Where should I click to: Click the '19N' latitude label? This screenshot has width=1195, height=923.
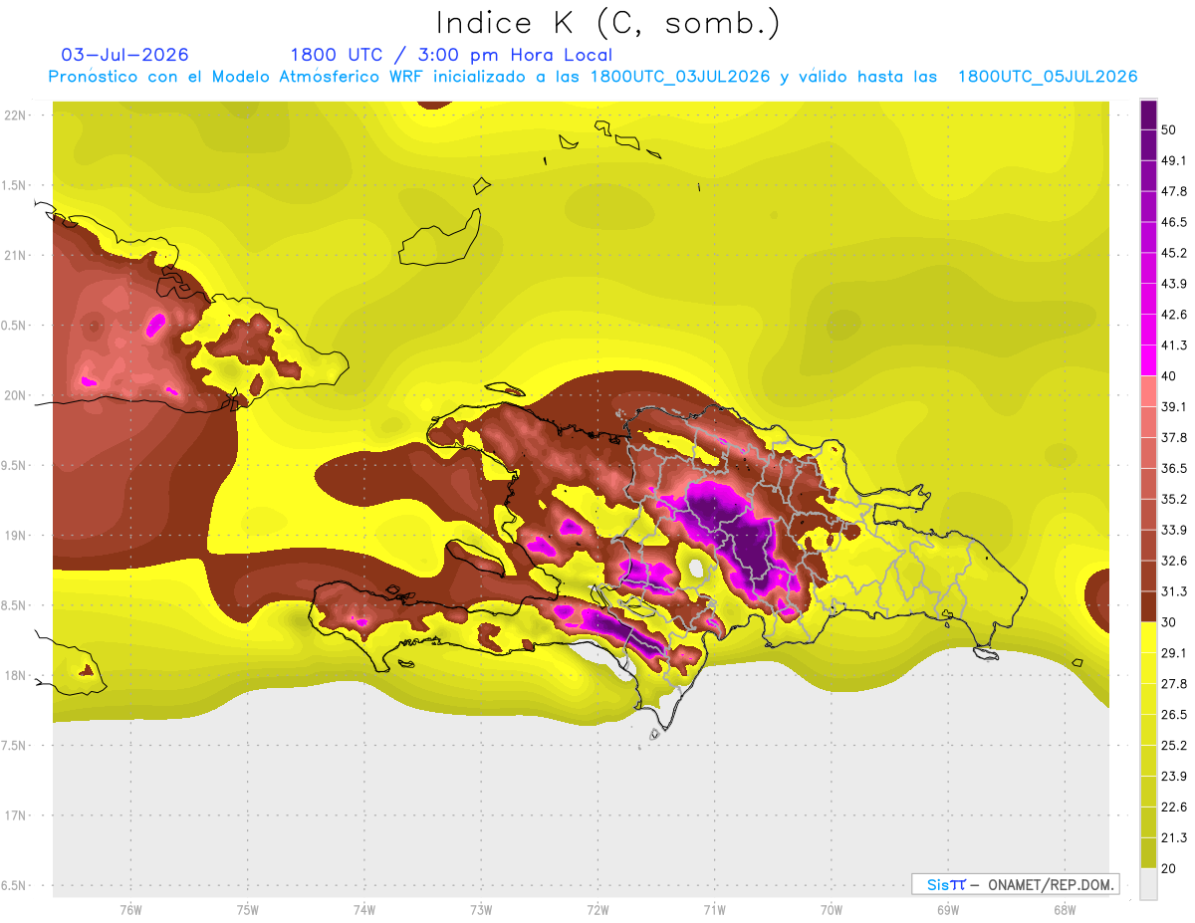[x=15, y=535]
